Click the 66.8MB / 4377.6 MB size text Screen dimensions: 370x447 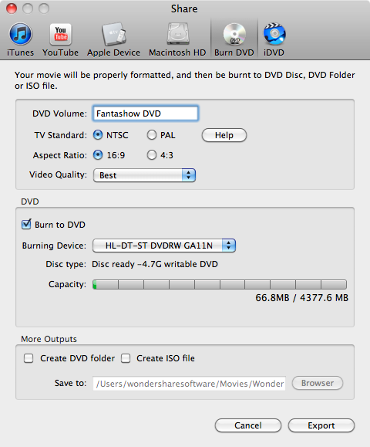[x=301, y=298]
